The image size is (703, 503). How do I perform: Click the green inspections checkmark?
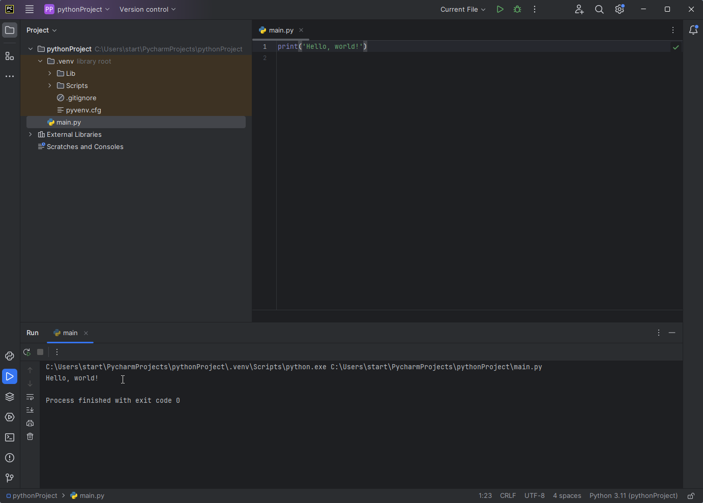point(676,47)
